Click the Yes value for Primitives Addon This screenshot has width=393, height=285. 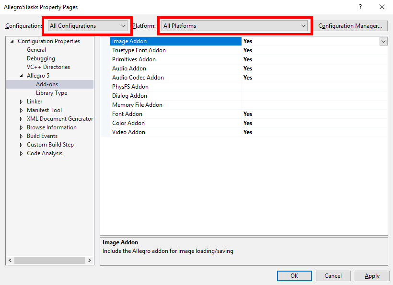click(x=248, y=59)
